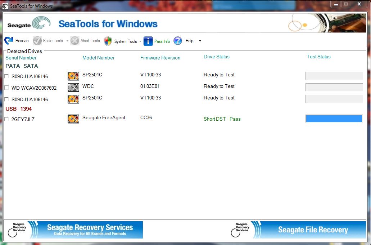
Task: Select serial 2GEY7JLZ text
Action: pos(23,119)
